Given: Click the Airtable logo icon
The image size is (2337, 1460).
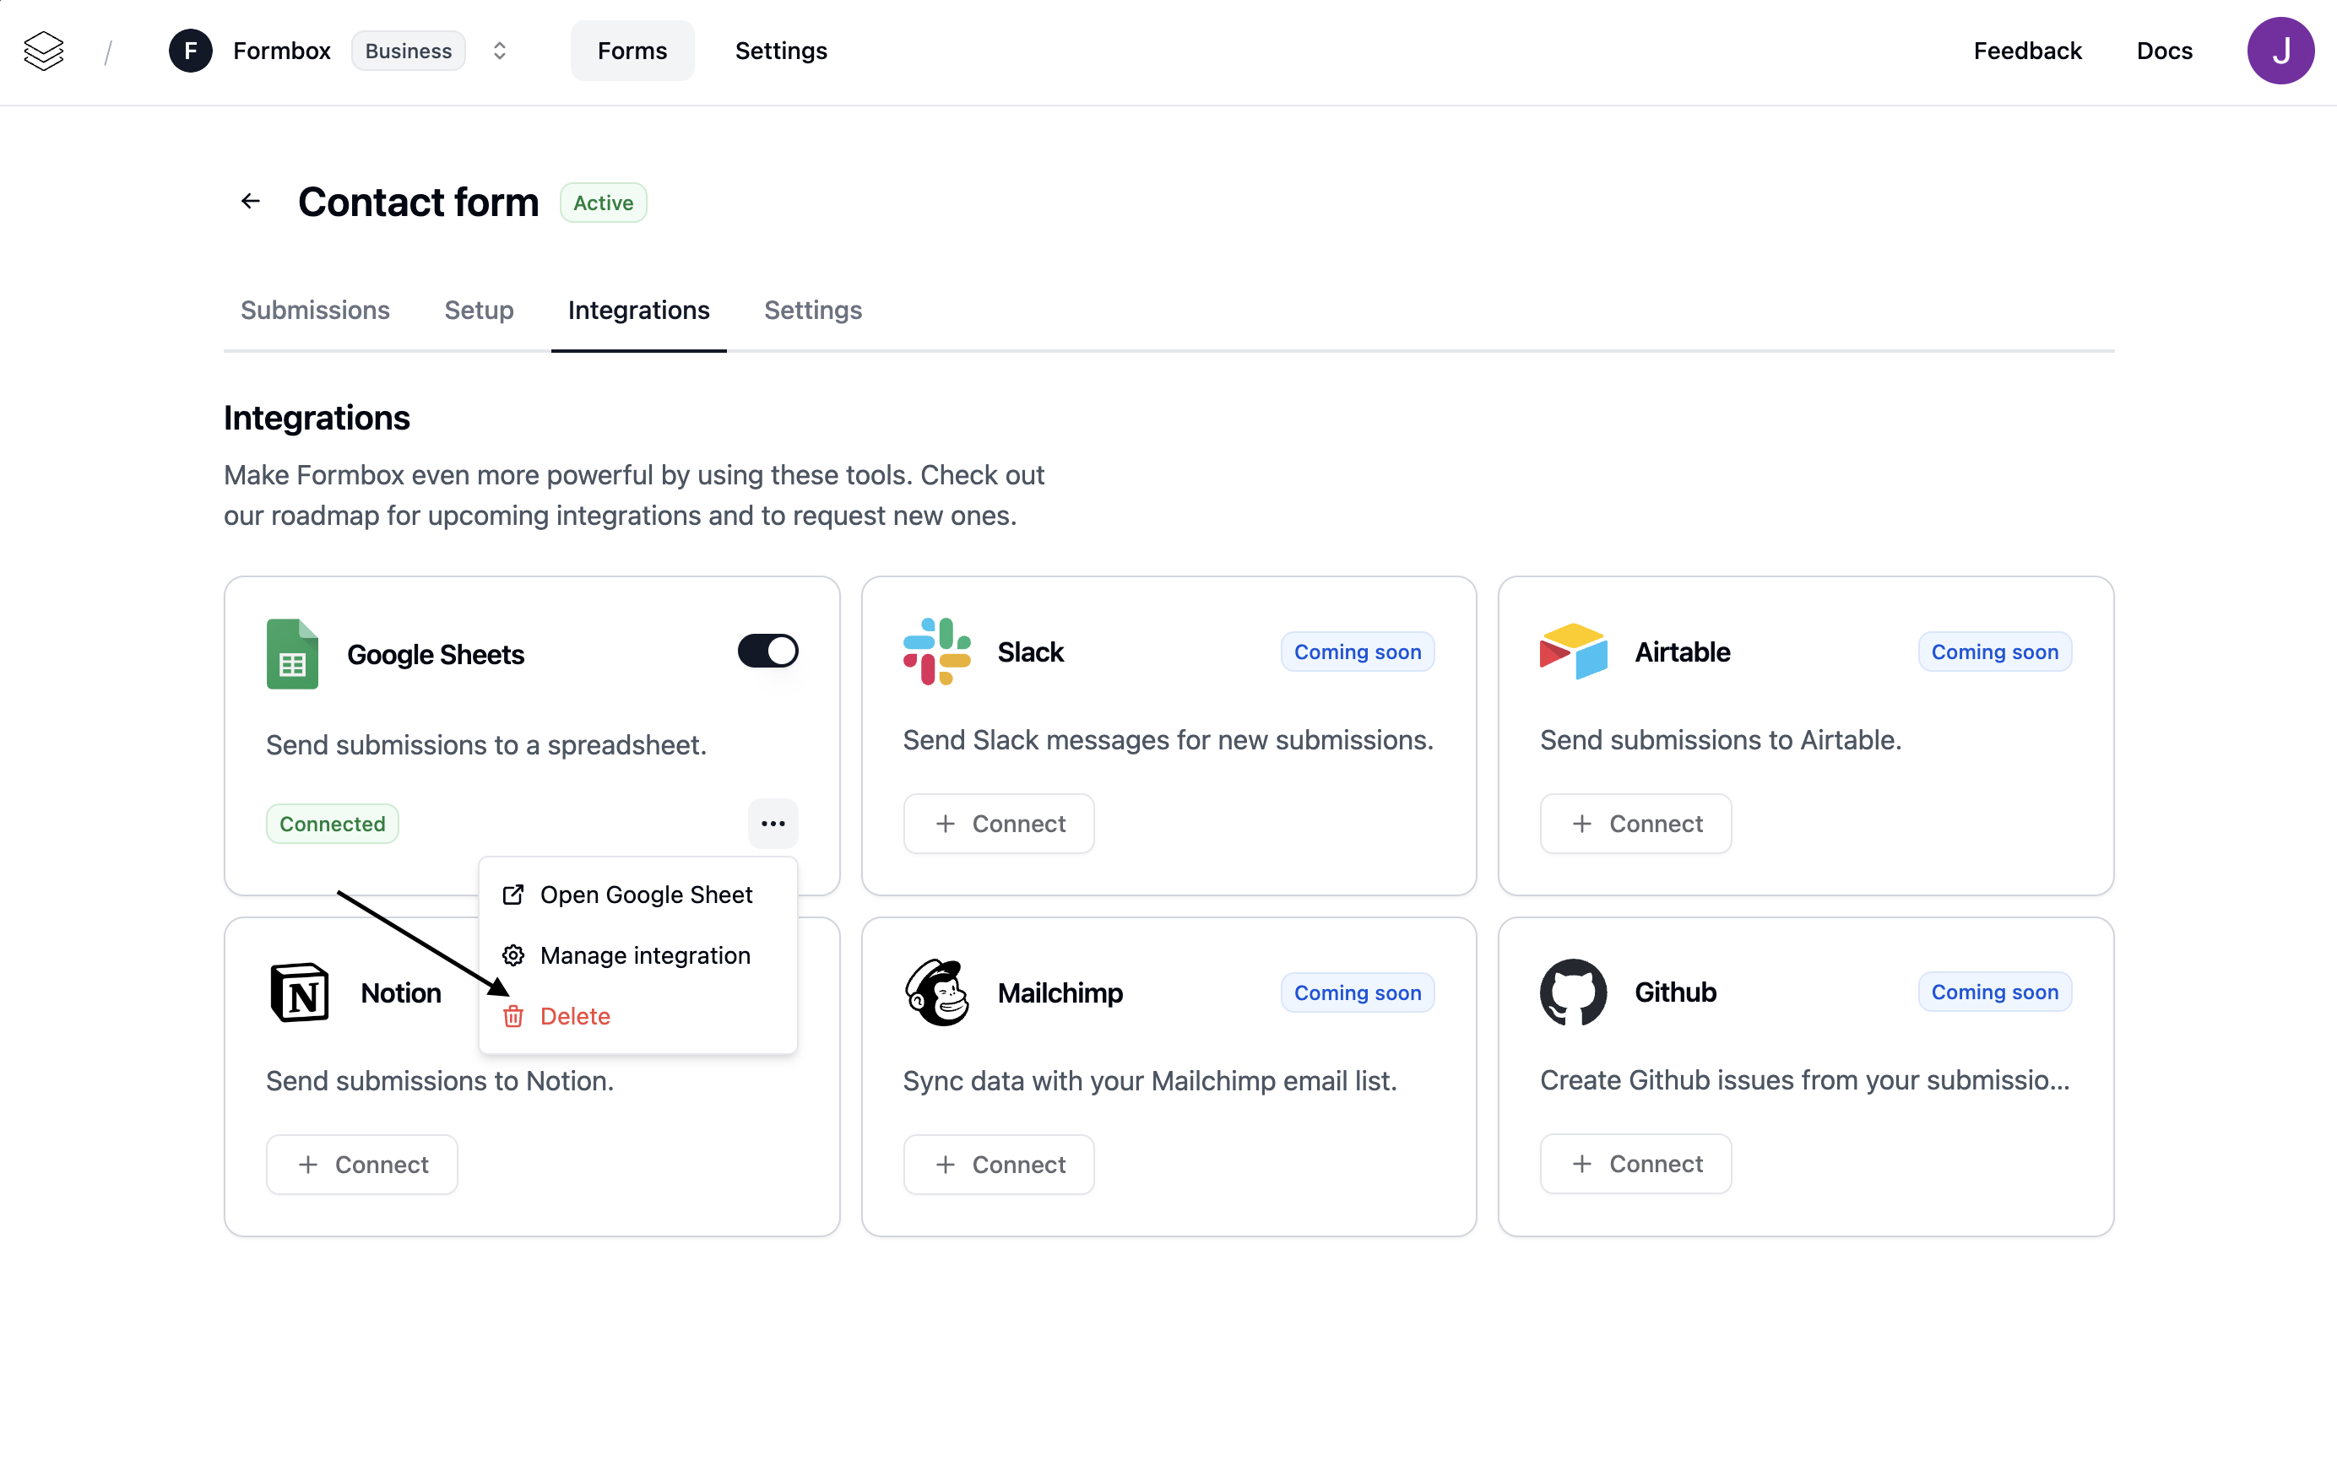Looking at the screenshot, I should [x=1572, y=652].
